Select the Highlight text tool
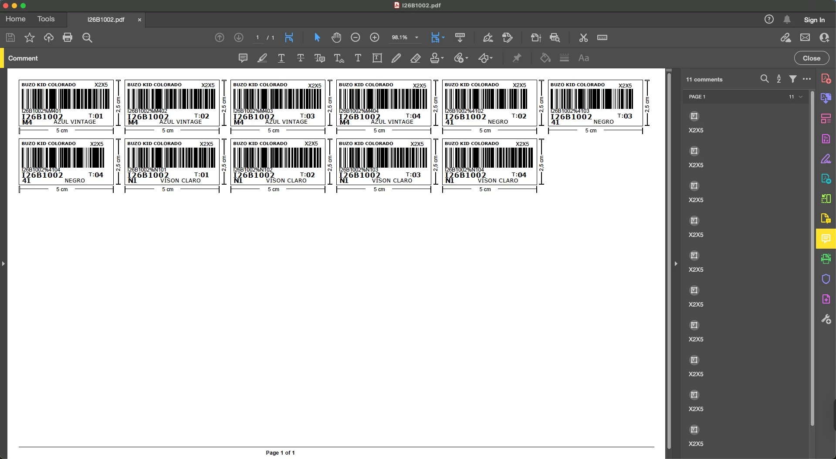 pos(262,58)
